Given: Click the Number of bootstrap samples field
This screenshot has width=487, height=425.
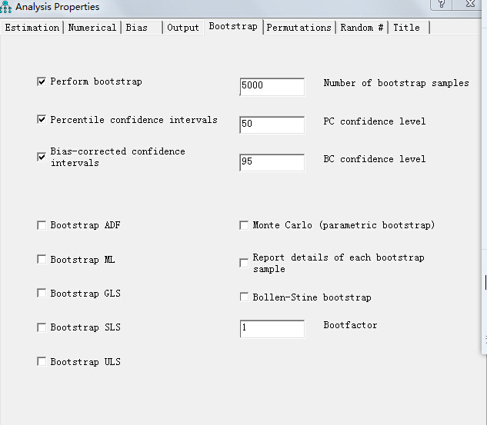Looking at the screenshot, I should [272, 86].
